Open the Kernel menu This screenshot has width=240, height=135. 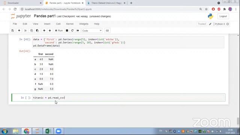click(x=70, y=24)
